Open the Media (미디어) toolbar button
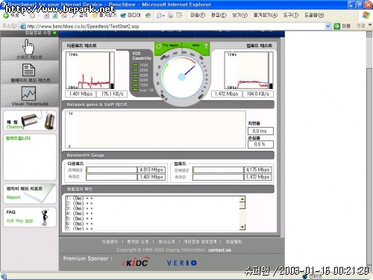 [131, 16]
